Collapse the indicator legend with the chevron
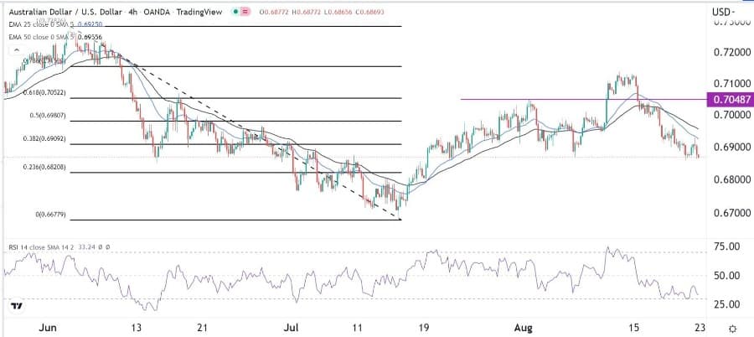The image size is (754, 337). tap(17, 50)
